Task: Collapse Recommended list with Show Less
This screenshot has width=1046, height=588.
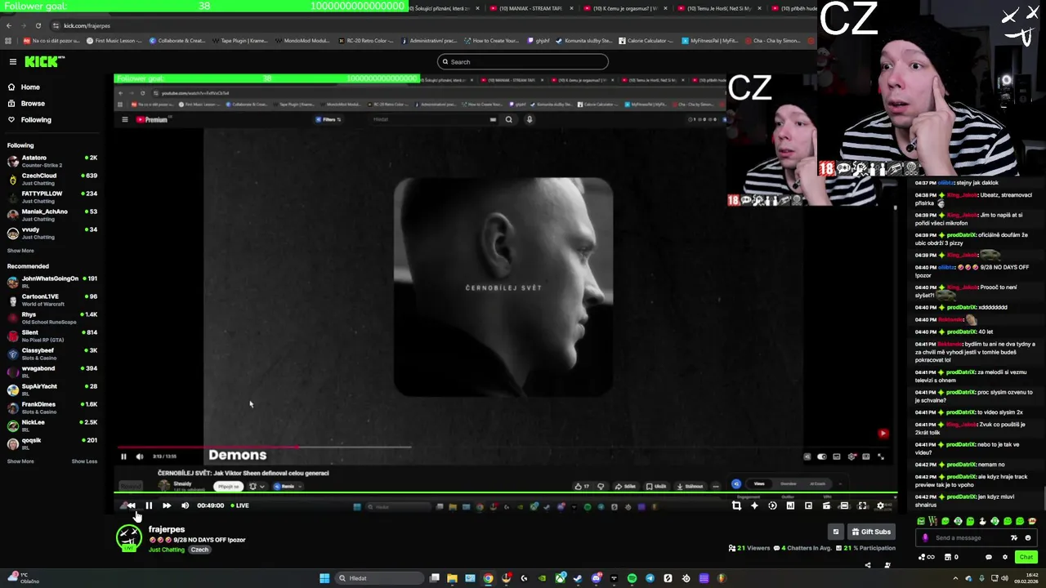Action: [x=84, y=461]
